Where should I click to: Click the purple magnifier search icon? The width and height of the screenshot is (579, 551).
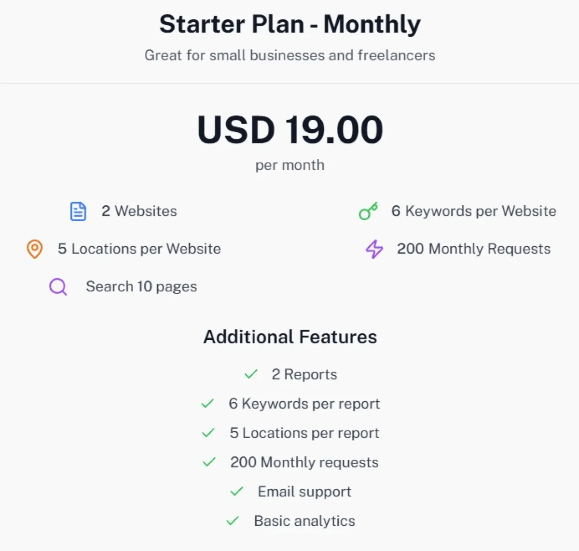[58, 287]
